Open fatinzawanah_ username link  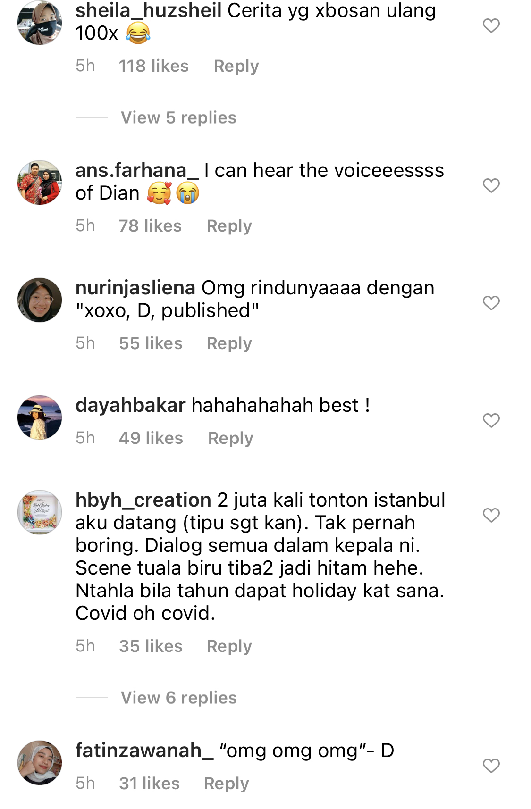144,751
